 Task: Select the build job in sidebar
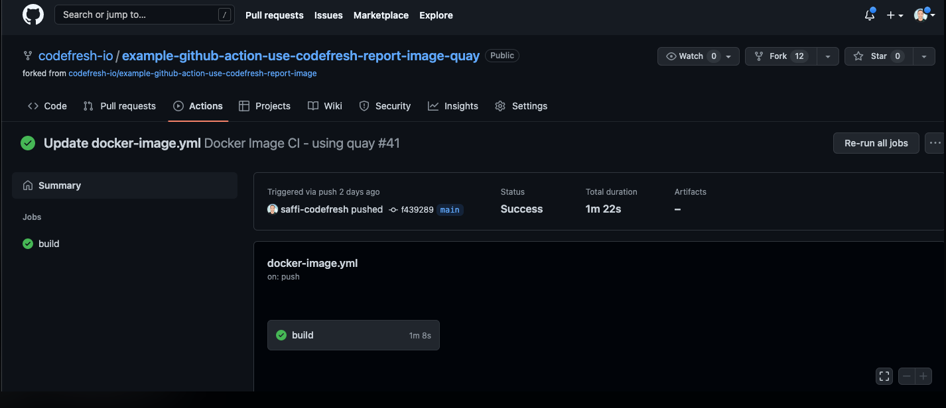[x=48, y=244]
